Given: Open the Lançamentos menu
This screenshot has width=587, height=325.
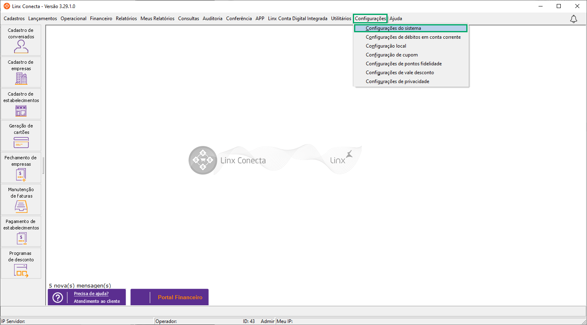Looking at the screenshot, I should point(43,19).
